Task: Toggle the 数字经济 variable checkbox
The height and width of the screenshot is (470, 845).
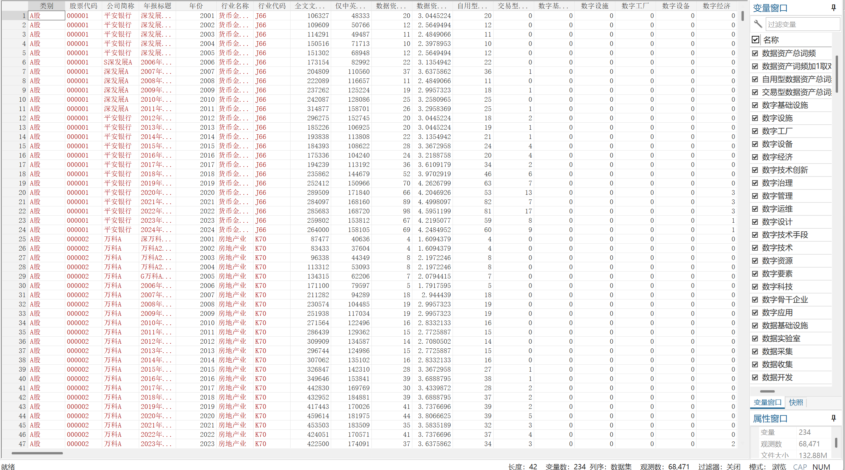Action: point(755,157)
